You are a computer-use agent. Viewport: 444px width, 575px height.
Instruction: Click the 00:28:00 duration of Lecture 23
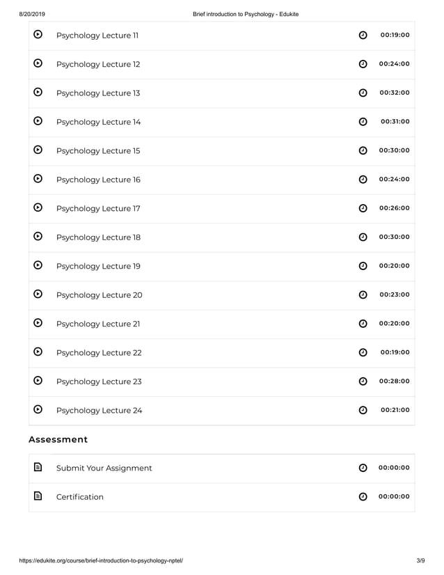pyautogui.click(x=394, y=381)
